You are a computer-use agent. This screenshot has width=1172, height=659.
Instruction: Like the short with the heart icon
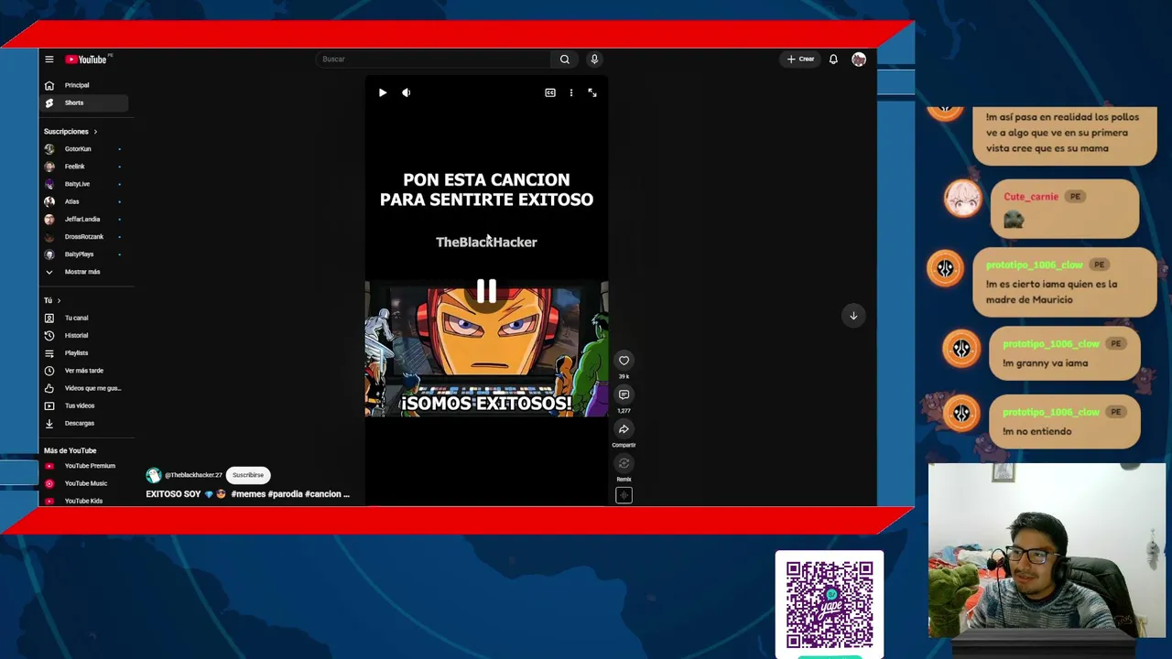coord(624,361)
